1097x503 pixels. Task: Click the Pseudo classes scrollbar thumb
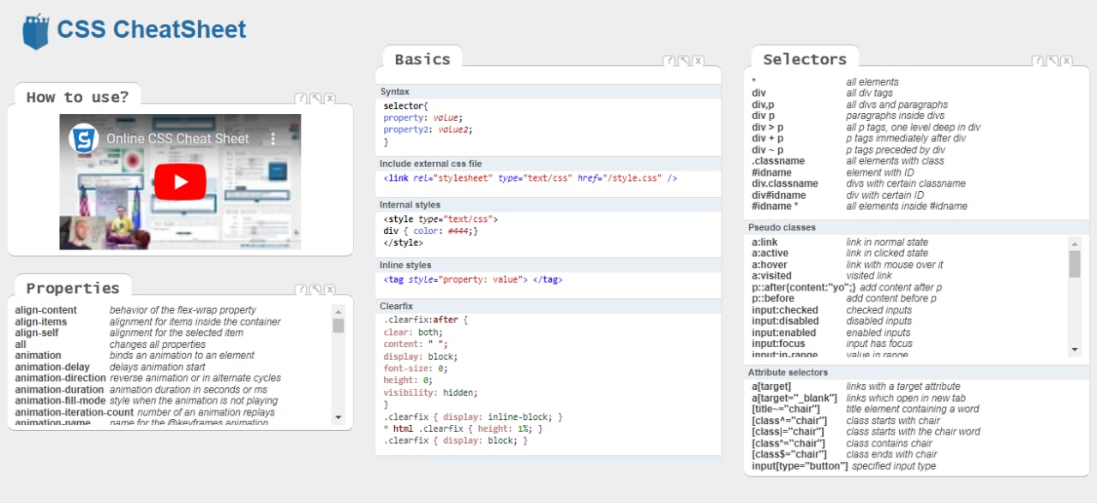click(x=1075, y=264)
